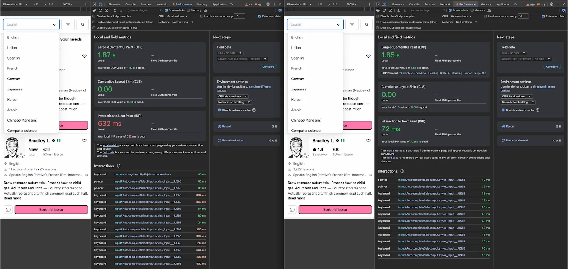
Task: Click the Hardware concurrency number field in the right DevTools
Action: point(523,16)
